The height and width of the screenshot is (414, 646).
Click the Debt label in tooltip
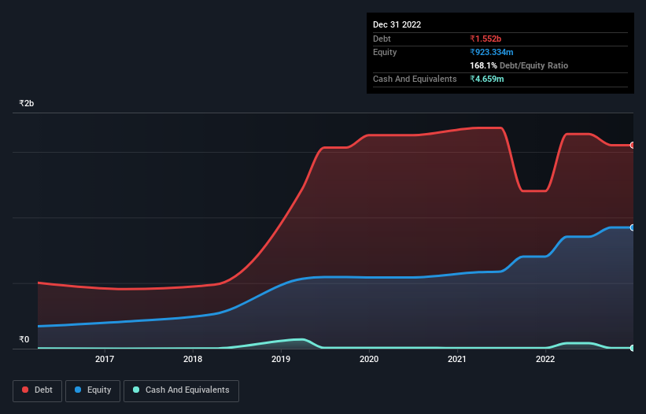tap(382, 39)
